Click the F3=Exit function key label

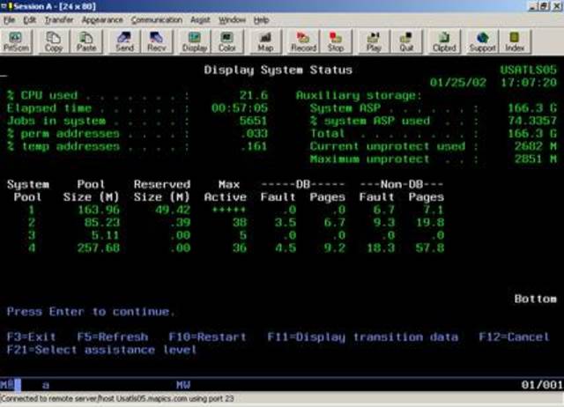pyautogui.click(x=32, y=337)
